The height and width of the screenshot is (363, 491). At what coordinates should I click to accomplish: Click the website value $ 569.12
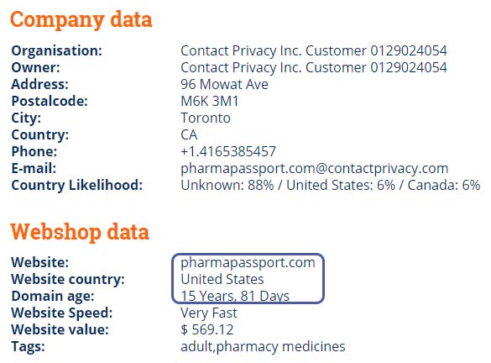point(207,329)
